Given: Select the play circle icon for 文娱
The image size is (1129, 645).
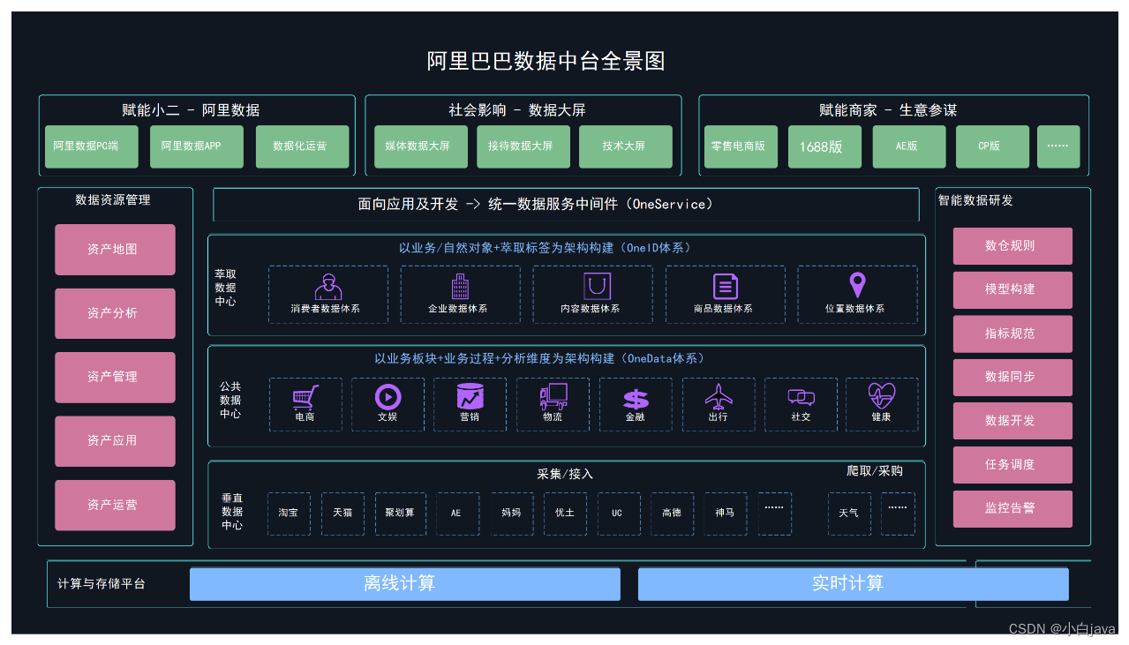Looking at the screenshot, I should [388, 397].
